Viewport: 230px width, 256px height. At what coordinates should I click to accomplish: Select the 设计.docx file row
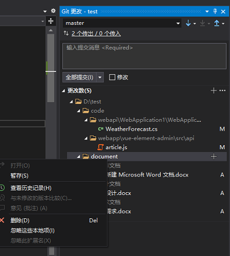[x=119, y=193]
